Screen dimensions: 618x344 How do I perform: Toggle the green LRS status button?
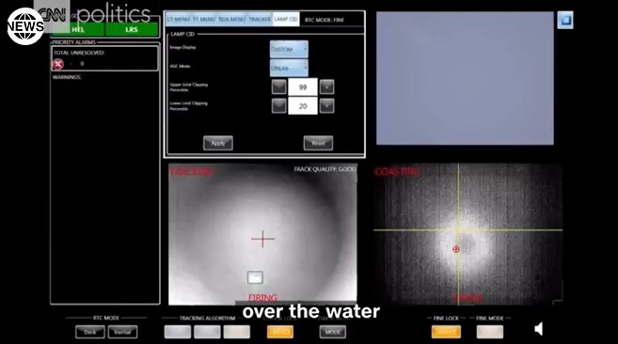point(132,29)
